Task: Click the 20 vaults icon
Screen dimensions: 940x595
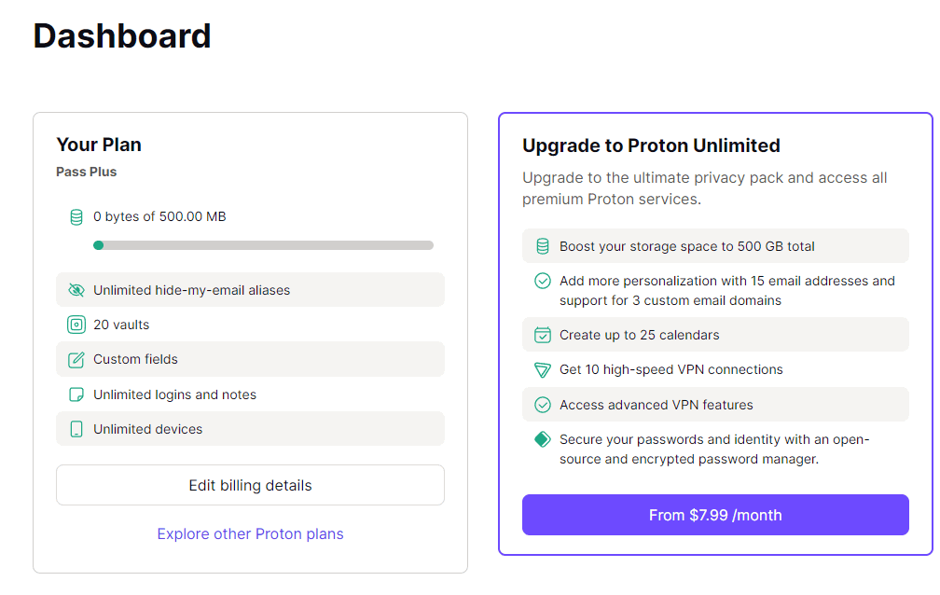Action: (x=76, y=325)
